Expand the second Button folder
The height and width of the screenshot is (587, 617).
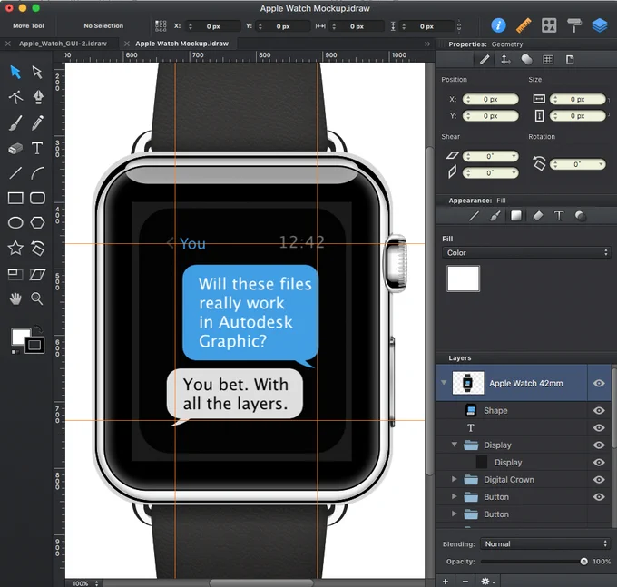[454, 514]
